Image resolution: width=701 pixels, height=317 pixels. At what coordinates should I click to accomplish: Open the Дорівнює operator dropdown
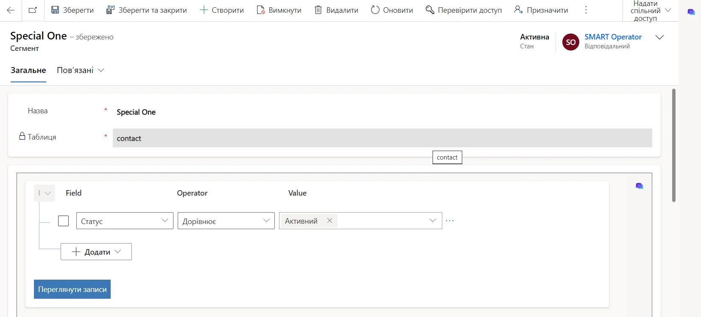(226, 221)
